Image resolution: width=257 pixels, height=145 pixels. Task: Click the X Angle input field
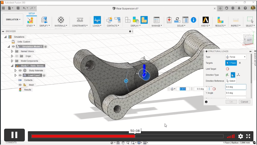point(236,87)
